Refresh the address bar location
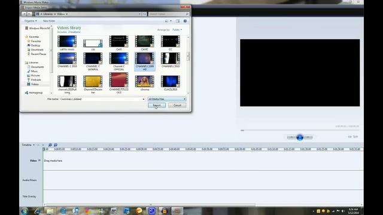 (144, 14)
